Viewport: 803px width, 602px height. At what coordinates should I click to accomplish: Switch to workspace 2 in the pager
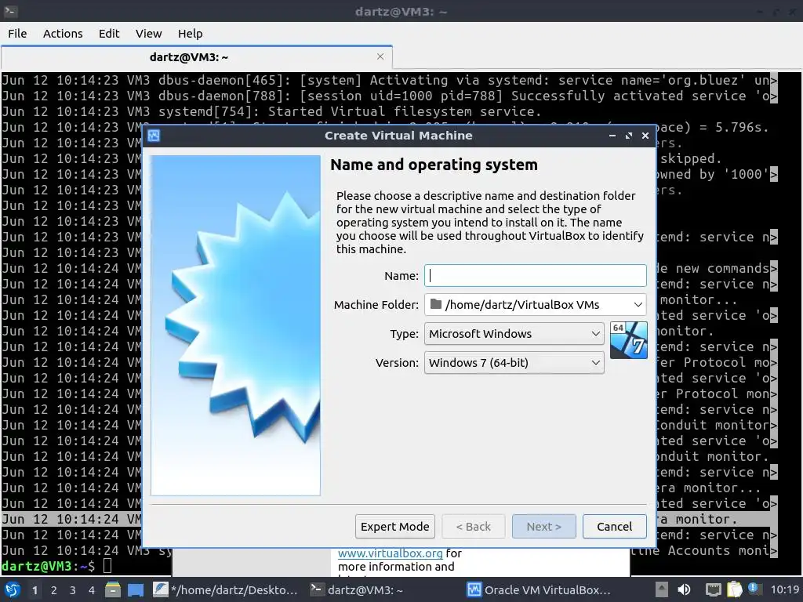point(53,590)
